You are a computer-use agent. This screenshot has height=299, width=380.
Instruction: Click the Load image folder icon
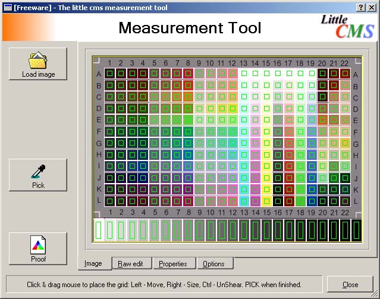[38, 61]
